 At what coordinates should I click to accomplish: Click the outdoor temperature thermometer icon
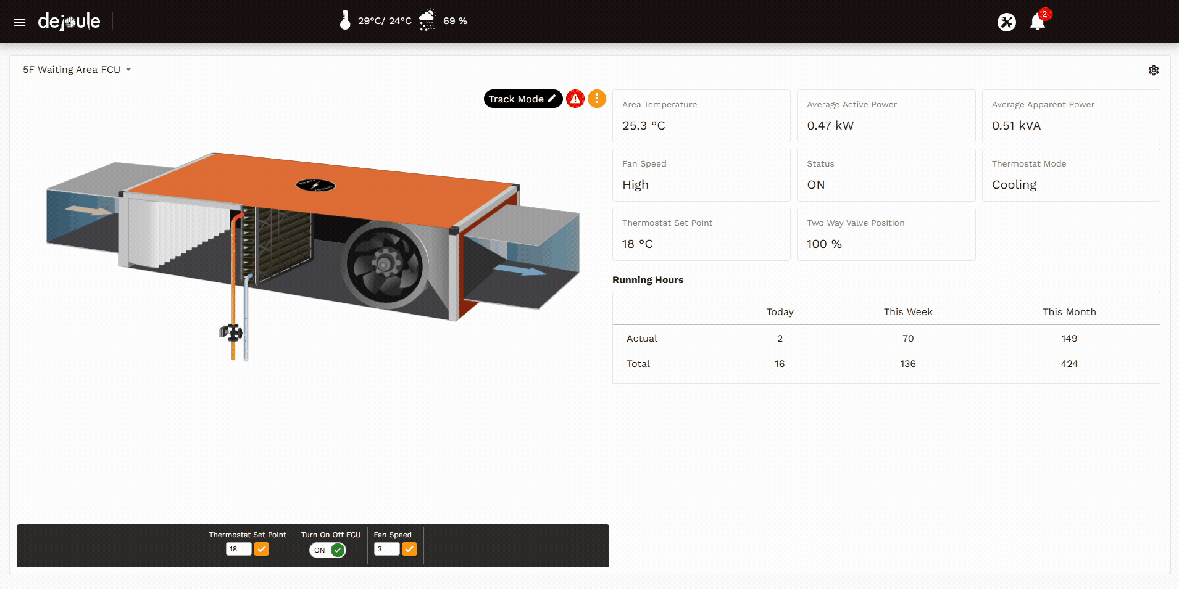coord(345,20)
